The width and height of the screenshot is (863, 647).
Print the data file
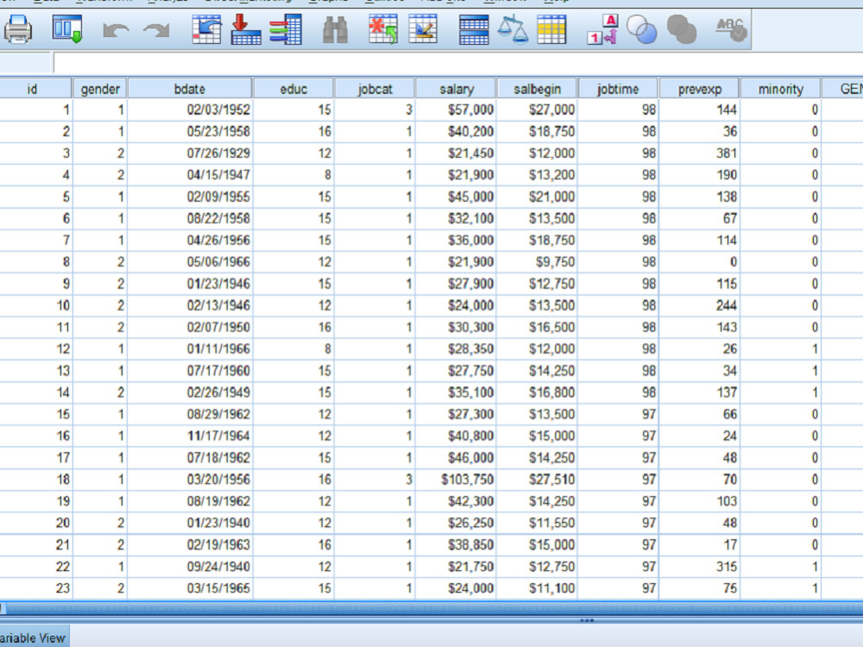tap(17, 30)
